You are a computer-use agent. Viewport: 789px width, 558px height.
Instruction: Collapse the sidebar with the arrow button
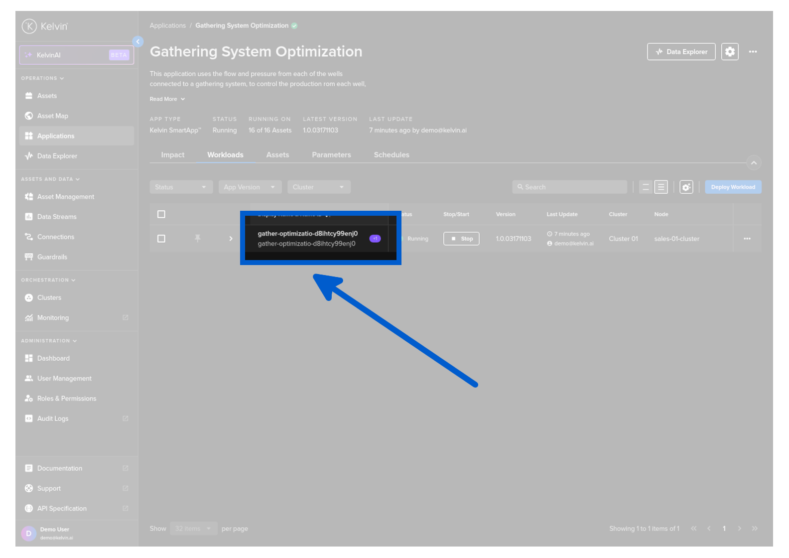[138, 42]
